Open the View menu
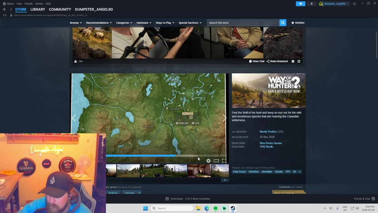The width and height of the screenshot is (378, 213). [19, 4]
